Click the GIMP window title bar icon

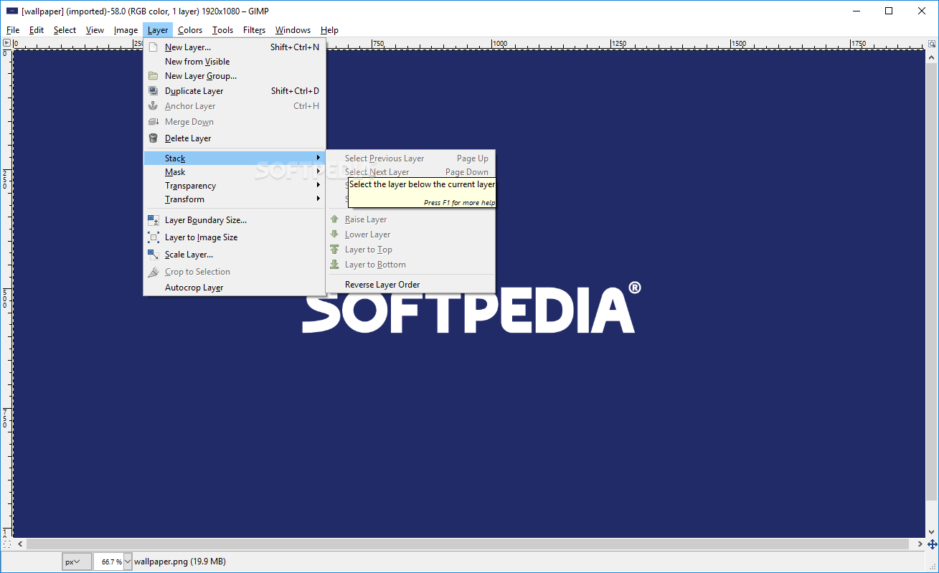[12, 11]
